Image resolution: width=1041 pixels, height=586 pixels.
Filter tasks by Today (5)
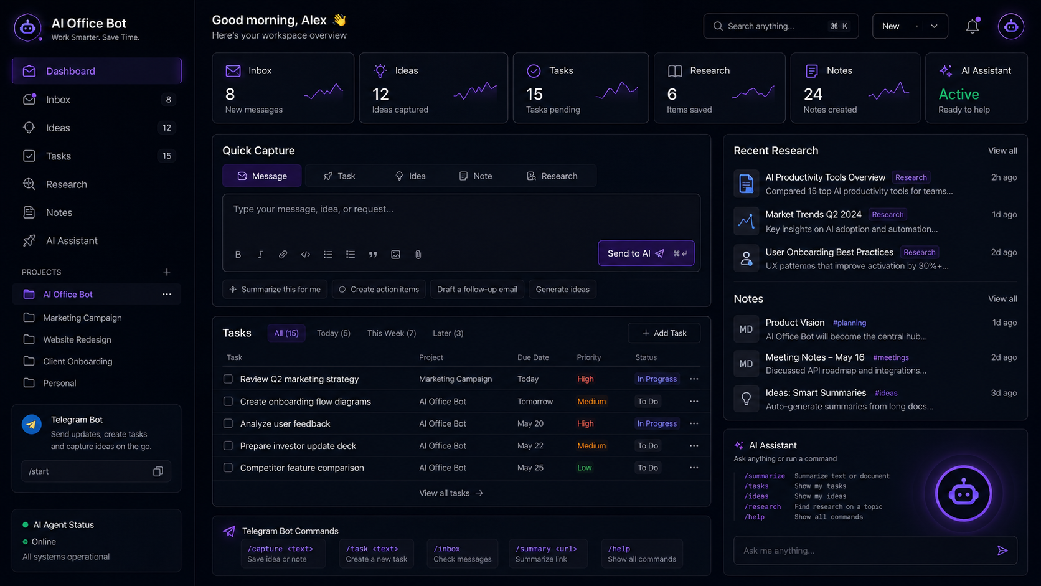click(334, 333)
